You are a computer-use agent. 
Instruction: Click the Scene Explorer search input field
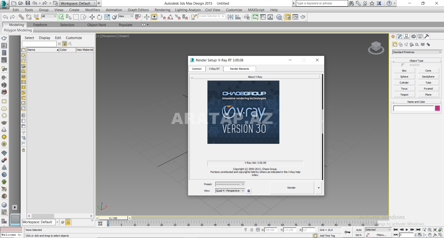(x=39, y=44)
